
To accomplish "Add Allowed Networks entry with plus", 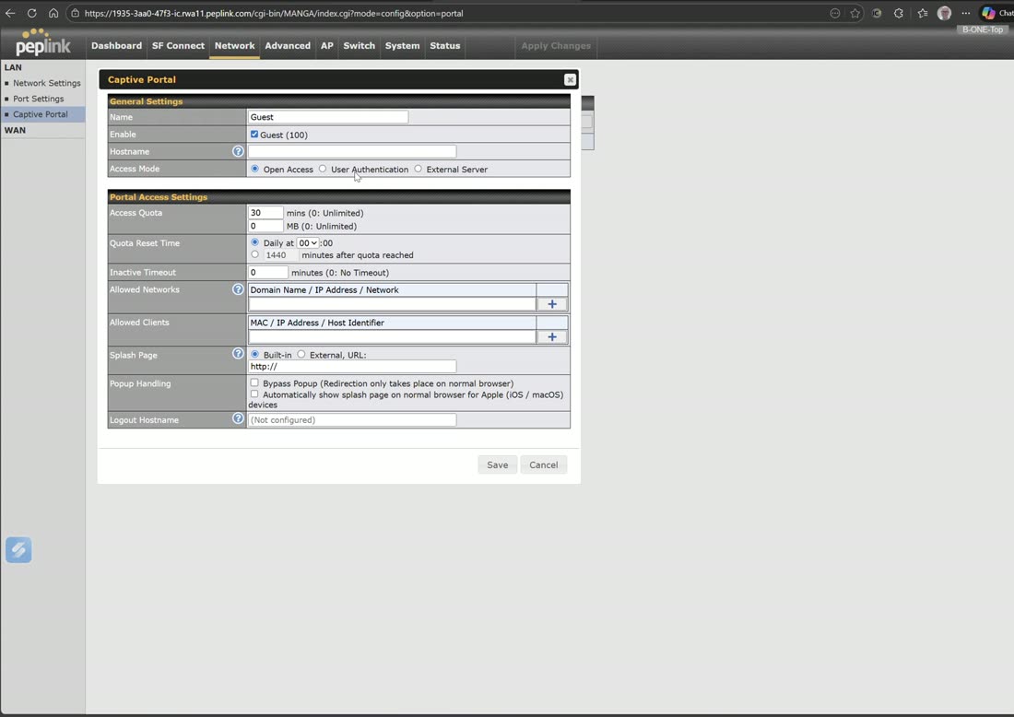I will tap(551, 304).
